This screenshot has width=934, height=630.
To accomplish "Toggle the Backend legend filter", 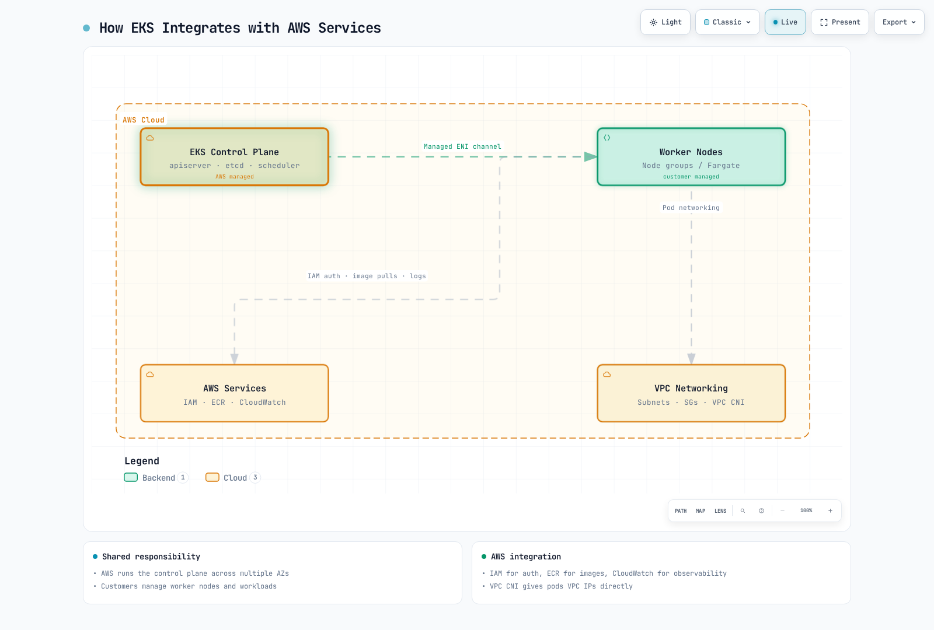I will coord(156,477).
